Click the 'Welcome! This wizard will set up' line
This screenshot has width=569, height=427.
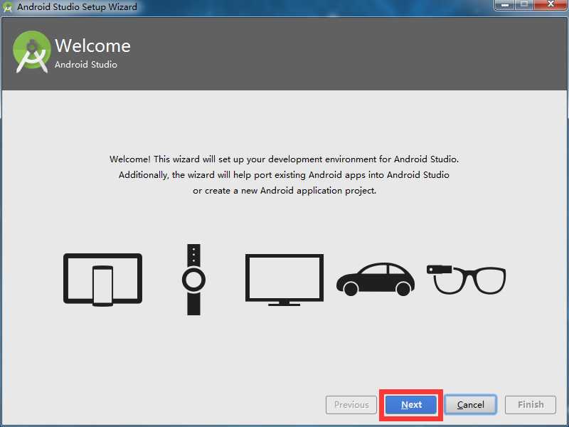(x=284, y=159)
